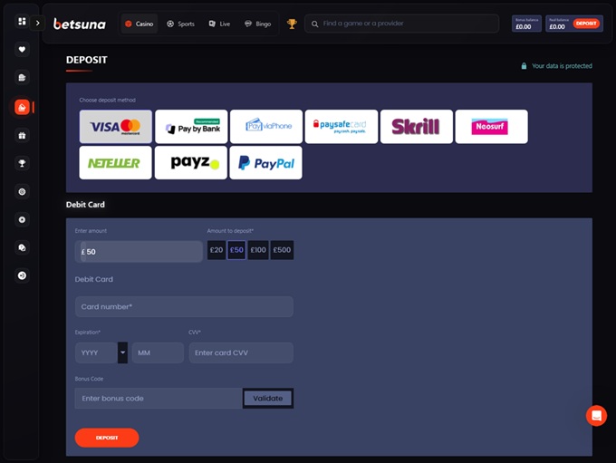
Task: Click the Validate bonus code button
Action: pos(268,398)
